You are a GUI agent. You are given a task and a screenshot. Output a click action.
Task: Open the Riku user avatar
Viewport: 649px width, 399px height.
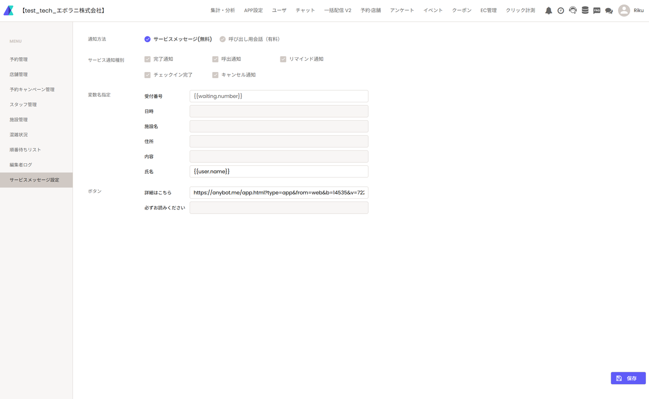pos(624,11)
